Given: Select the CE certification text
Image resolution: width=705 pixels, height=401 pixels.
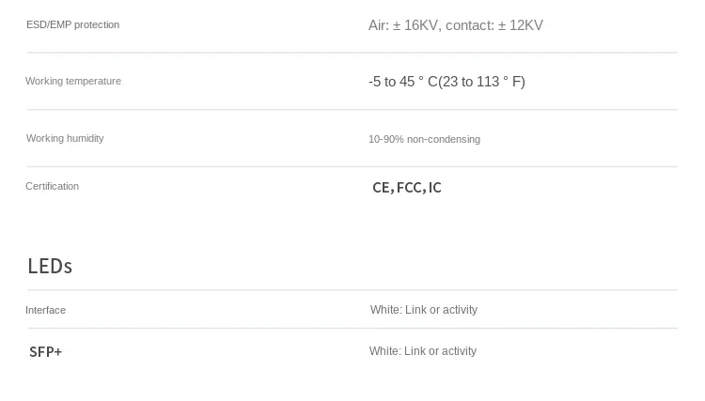Looking at the screenshot, I should (381, 188).
